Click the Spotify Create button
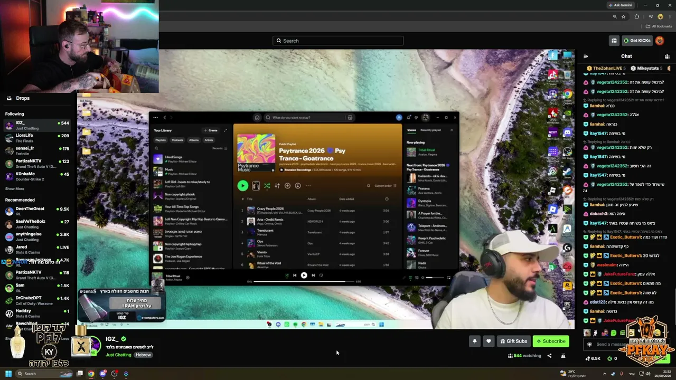Viewport: 676px width, 380px height. click(211, 130)
